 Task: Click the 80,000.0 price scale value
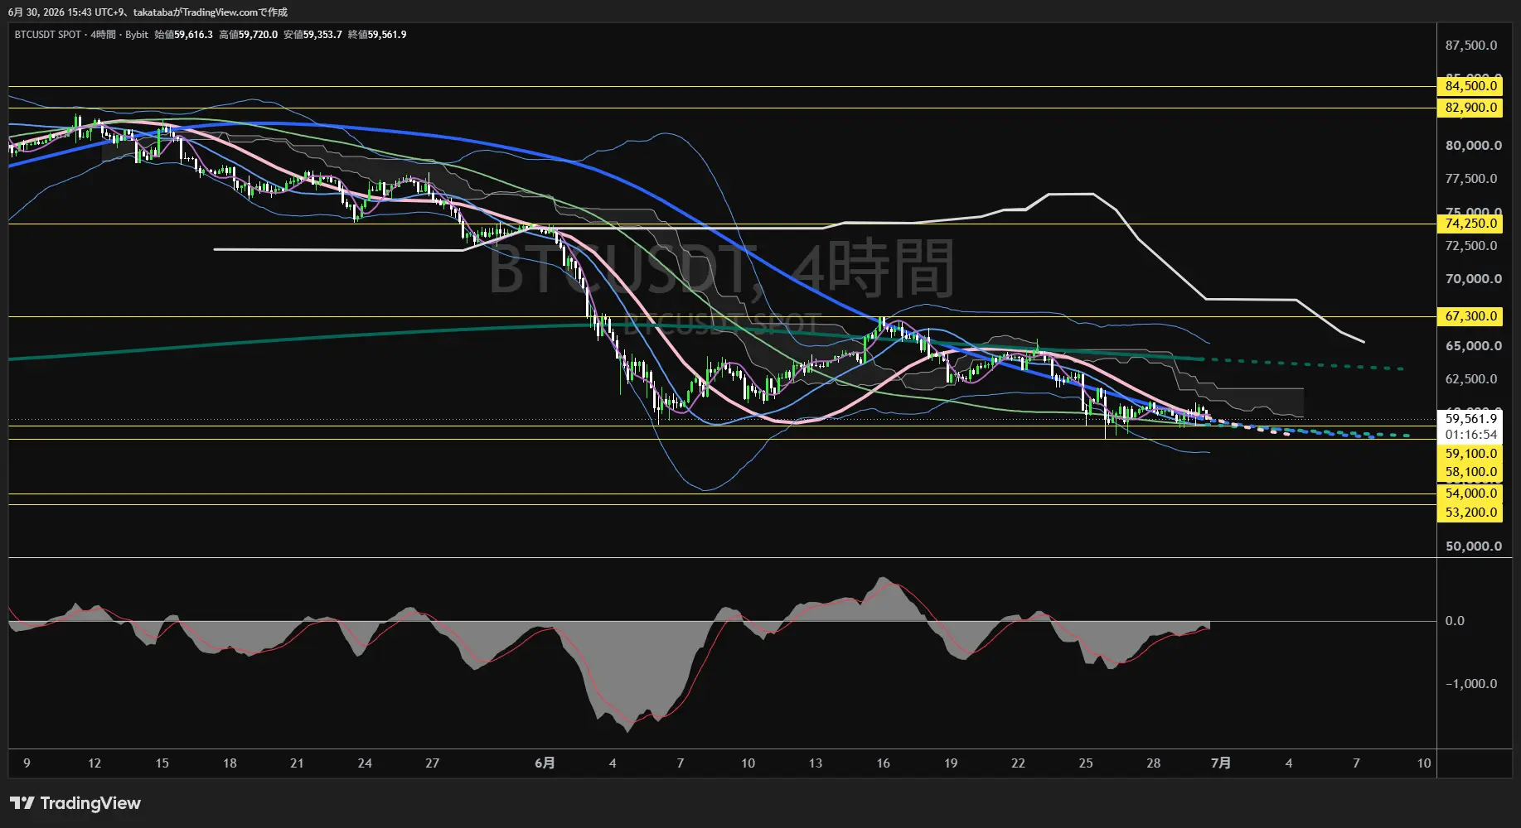1473,146
